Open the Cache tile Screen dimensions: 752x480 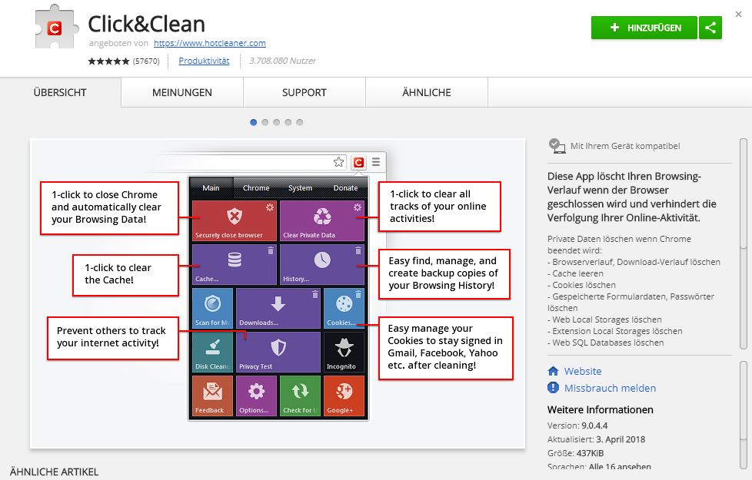coord(234,264)
